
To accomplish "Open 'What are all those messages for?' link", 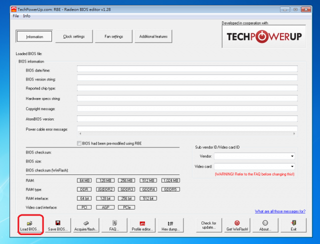I will (x=280, y=211).
